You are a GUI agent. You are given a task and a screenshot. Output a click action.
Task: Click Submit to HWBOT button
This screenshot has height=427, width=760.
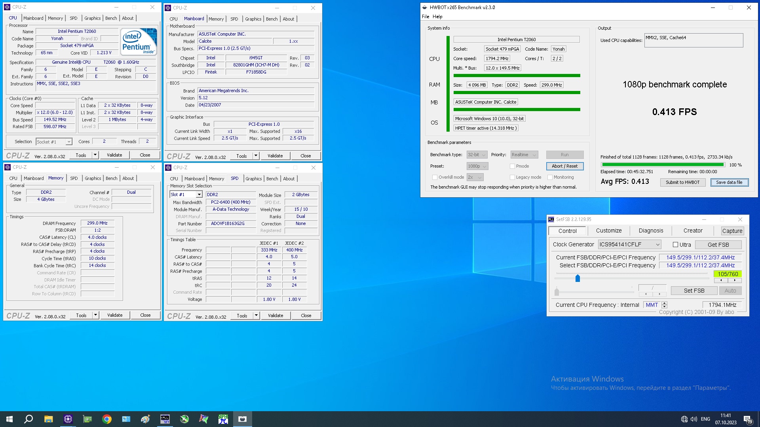tap(682, 182)
